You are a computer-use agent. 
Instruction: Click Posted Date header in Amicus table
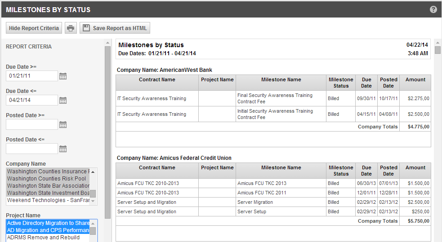point(388,171)
